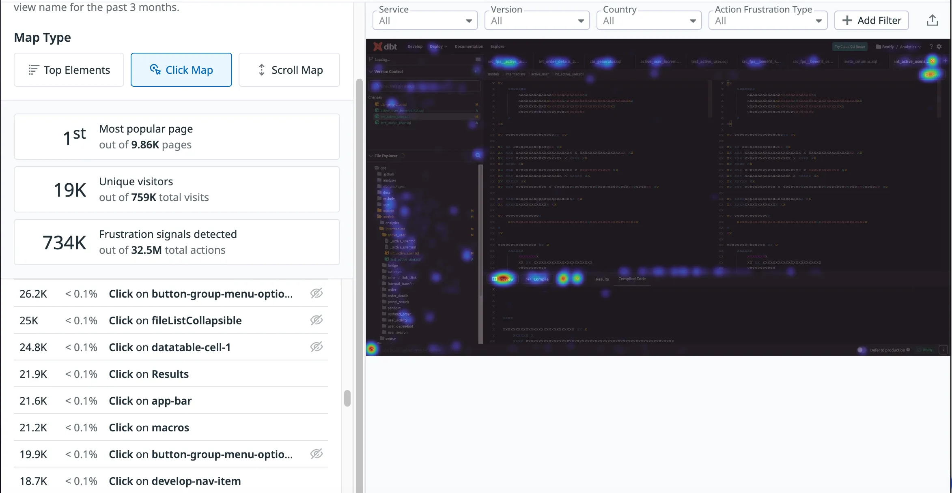Toggle visibility of the fileListCollapsible row

pos(317,320)
